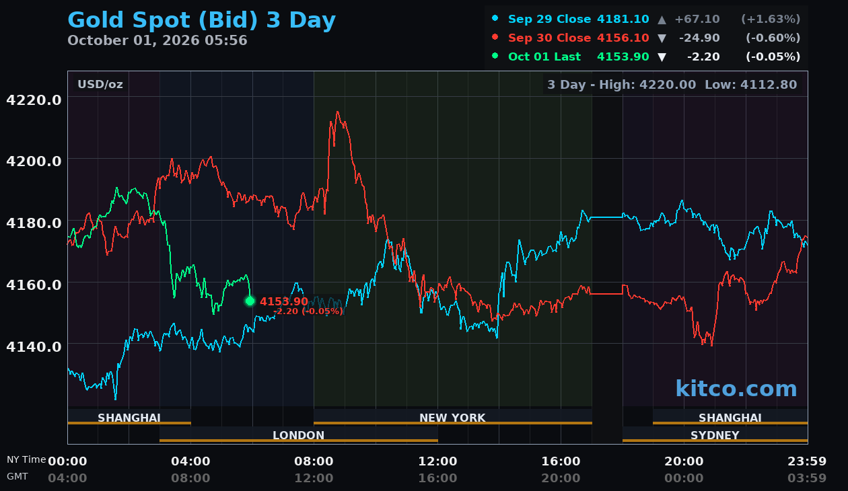Click the down arrow beside -2.20 in legend

tap(662, 56)
